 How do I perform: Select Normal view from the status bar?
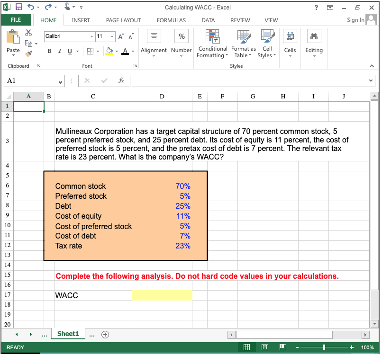click(246, 347)
